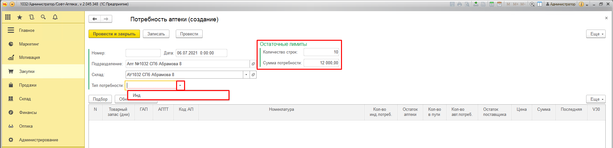Screen dimensions: 613x148
Task: Open the notifications bell
Action: click(x=55, y=17)
